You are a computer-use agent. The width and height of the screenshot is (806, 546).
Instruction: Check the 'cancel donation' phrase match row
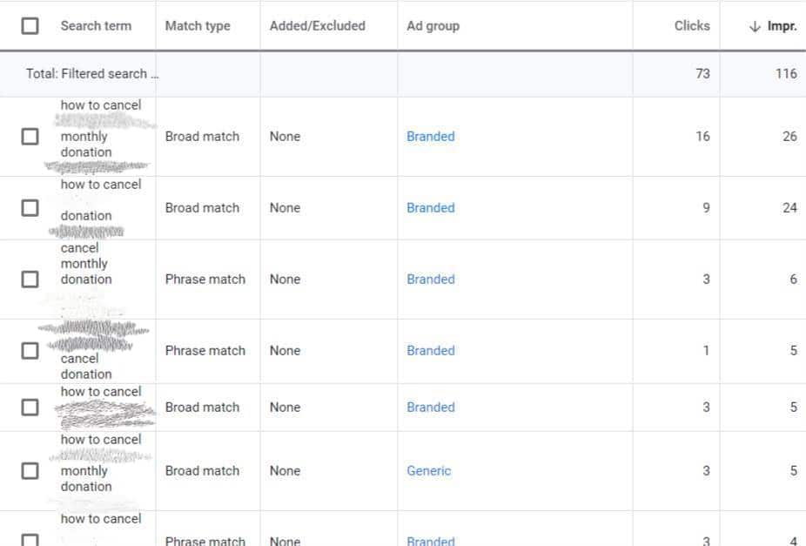(30, 351)
